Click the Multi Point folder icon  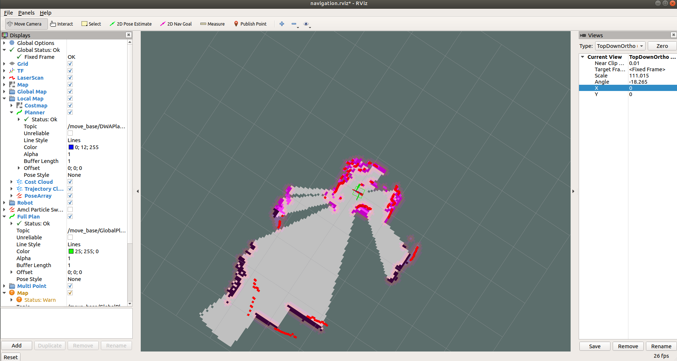tap(12, 286)
